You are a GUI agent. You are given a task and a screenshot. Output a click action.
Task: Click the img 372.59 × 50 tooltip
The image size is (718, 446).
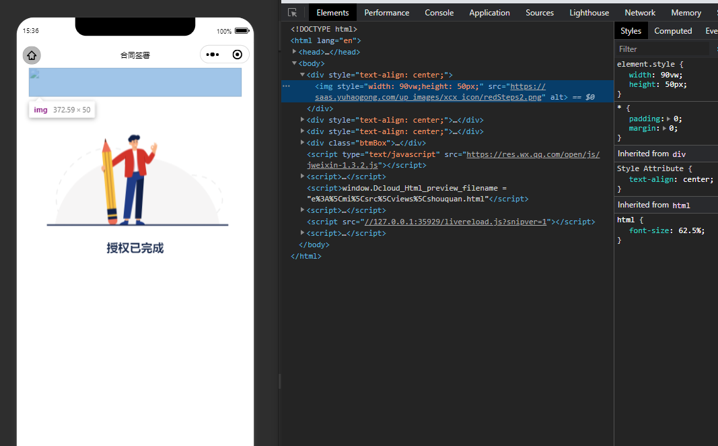tap(62, 110)
